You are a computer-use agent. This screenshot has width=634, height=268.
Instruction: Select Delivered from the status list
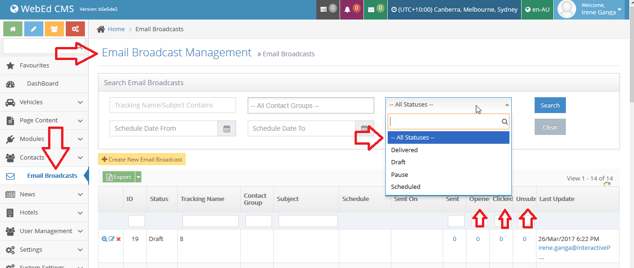[x=404, y=150]
